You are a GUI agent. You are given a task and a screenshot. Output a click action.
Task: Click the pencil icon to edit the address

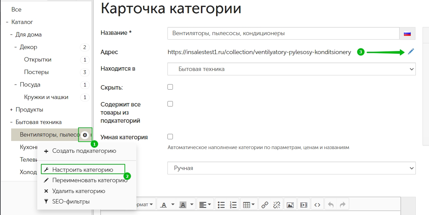(x=411, y=52)
